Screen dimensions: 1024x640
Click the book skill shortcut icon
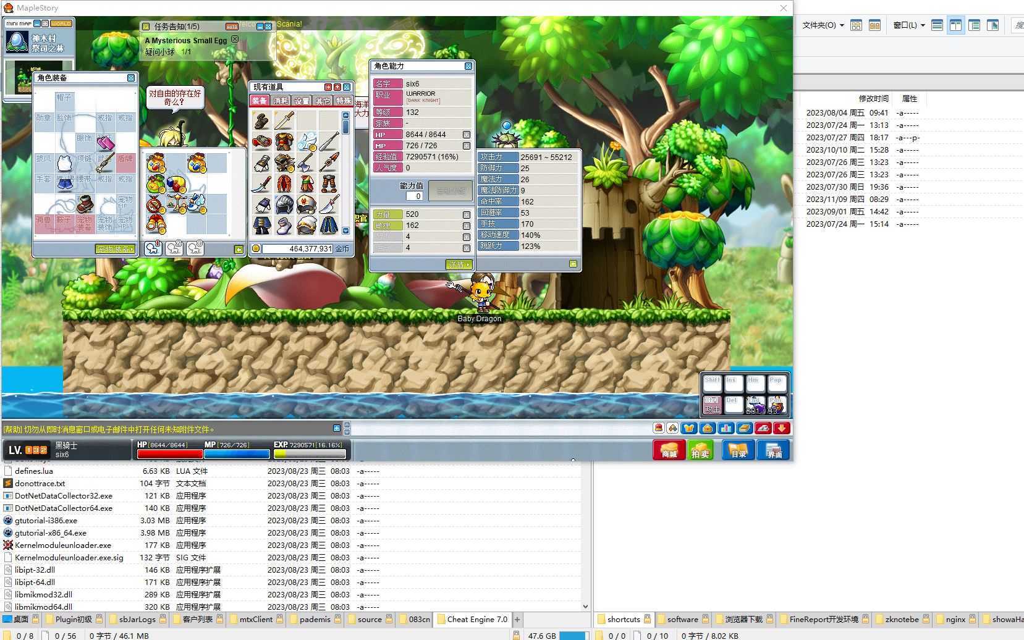click(745, 428)
